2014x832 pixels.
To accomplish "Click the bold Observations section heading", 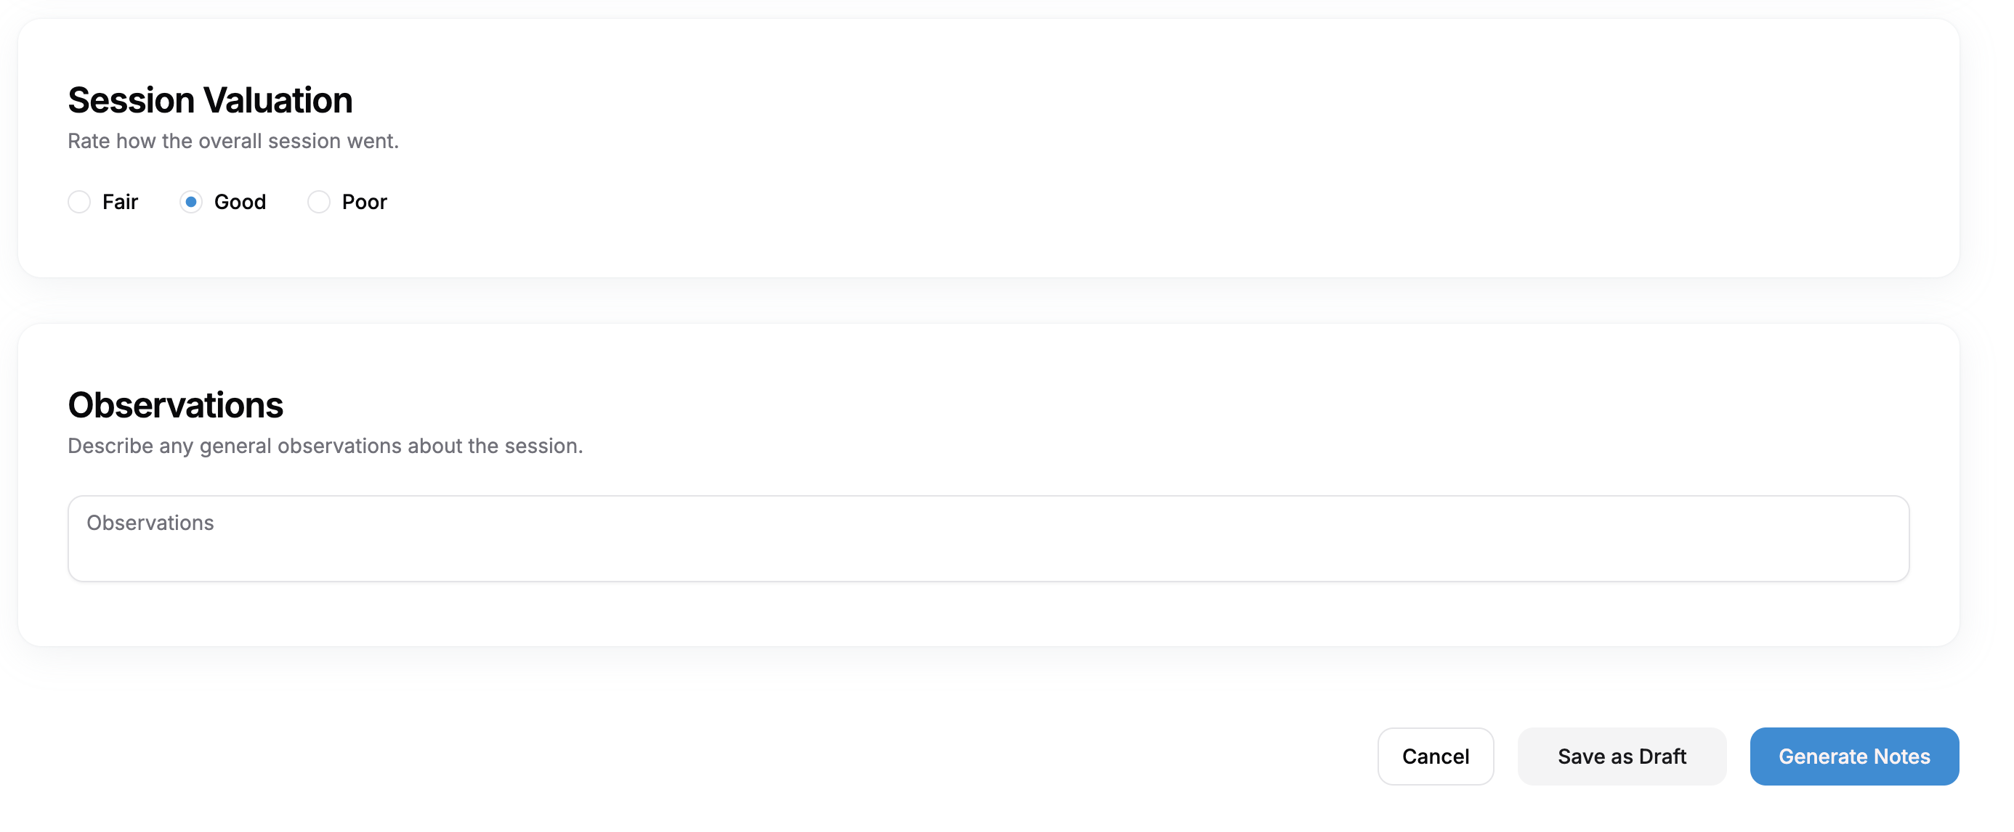I will click(x=176, y=404).
